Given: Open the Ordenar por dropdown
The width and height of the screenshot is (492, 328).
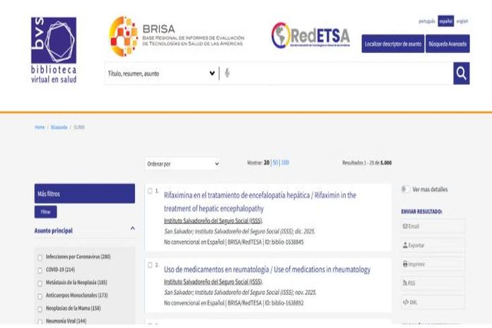Looking at the screenshot, I should 182,163.
